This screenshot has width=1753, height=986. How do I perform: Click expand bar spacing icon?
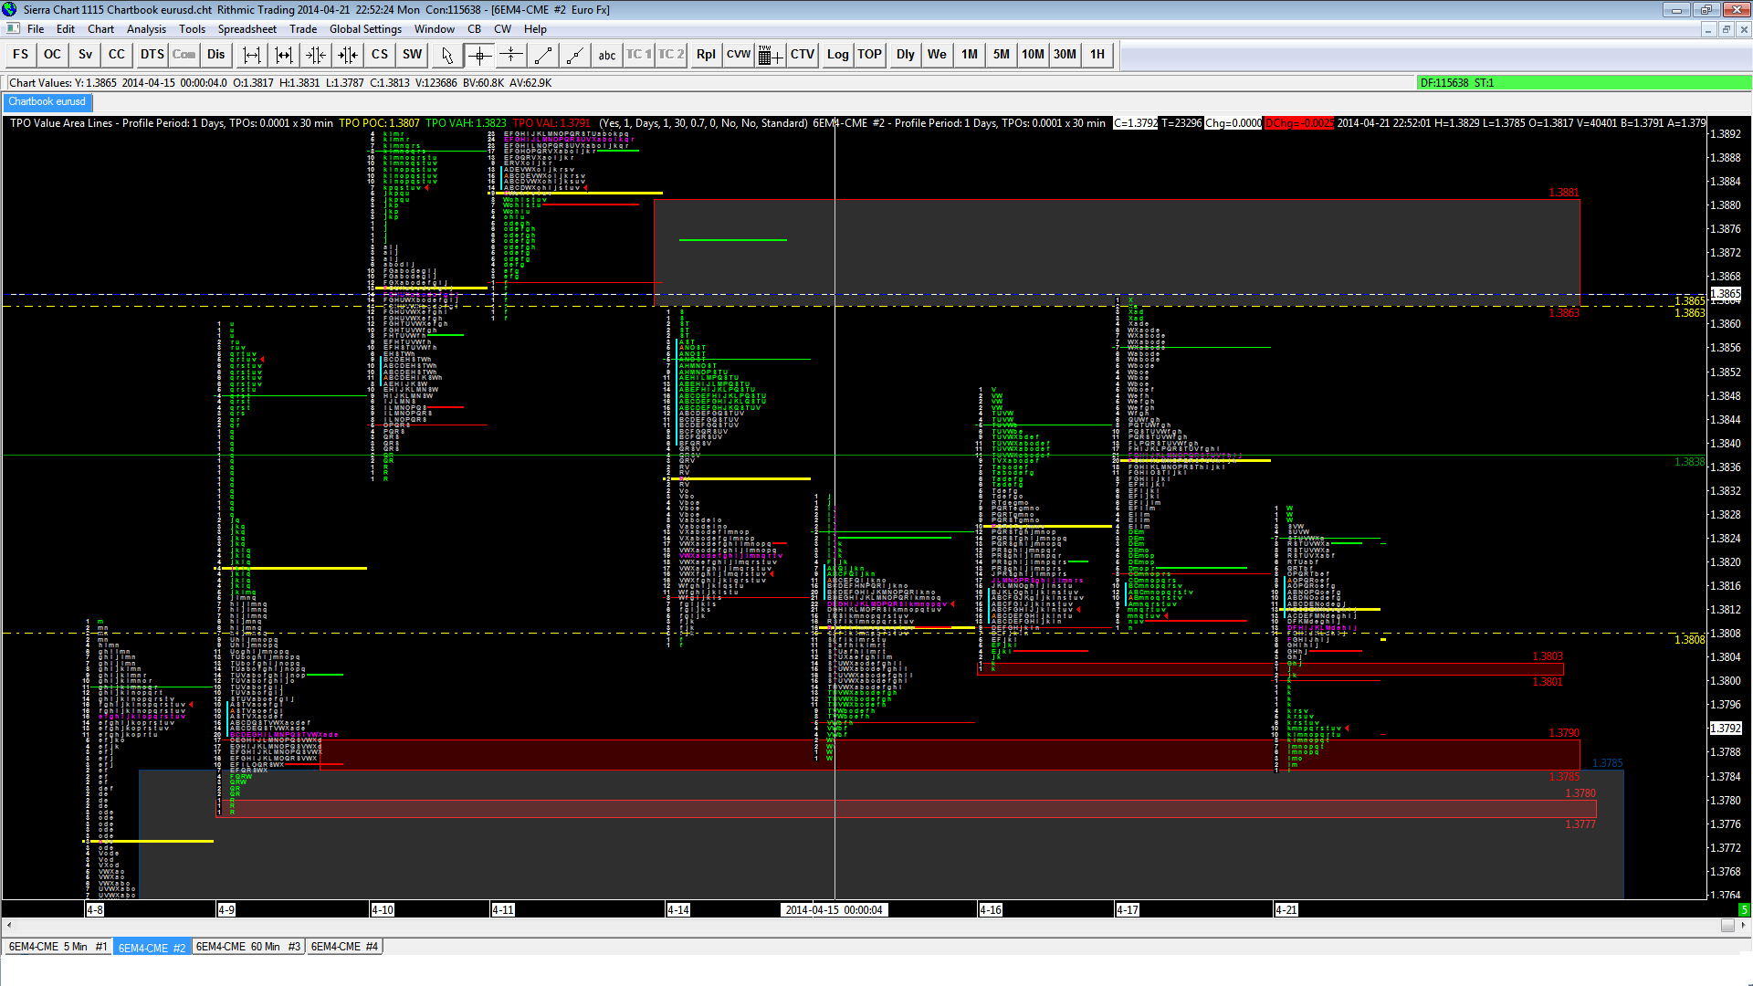(x=251, y=55)
